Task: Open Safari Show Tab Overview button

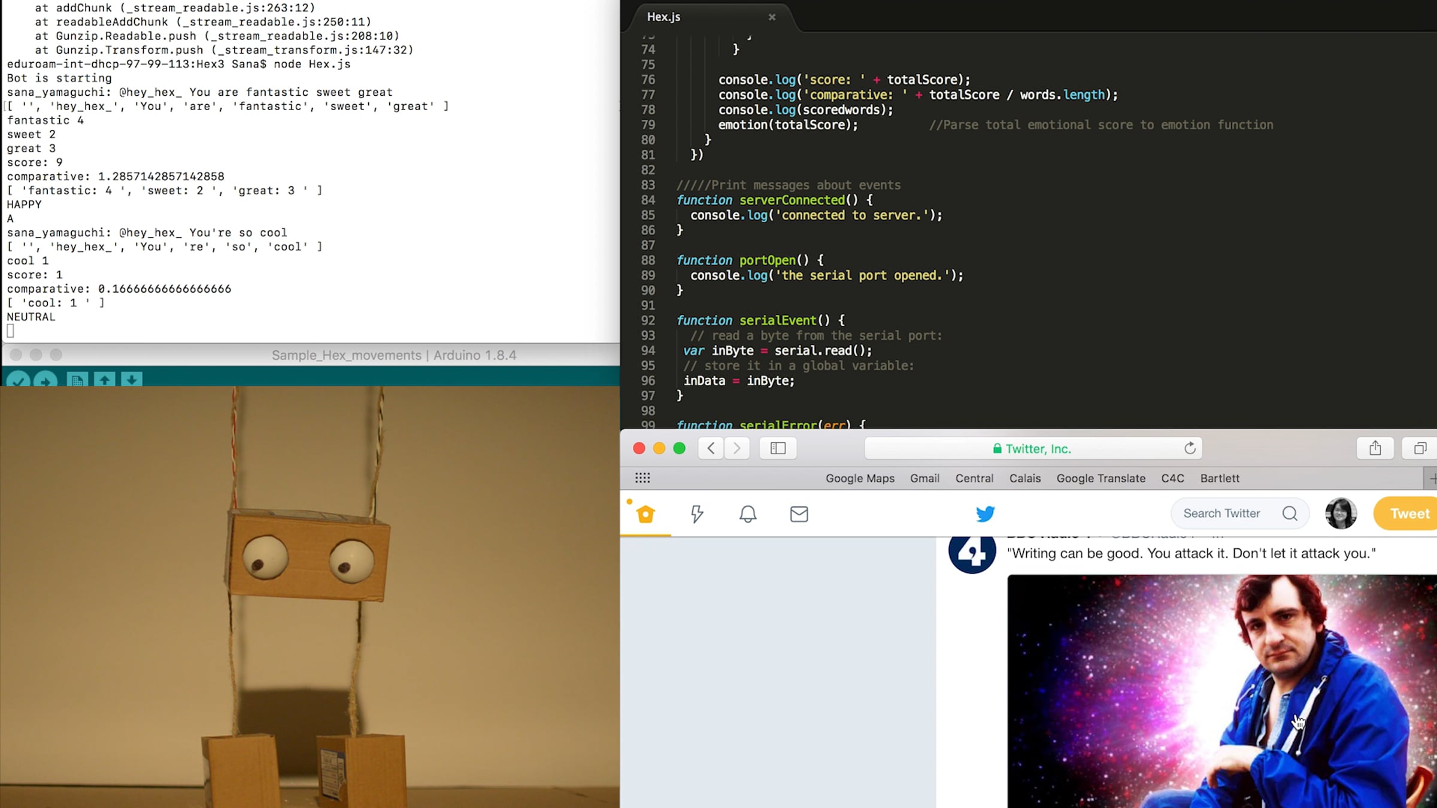Action: pyautogui.click(x=1420, y=448)
